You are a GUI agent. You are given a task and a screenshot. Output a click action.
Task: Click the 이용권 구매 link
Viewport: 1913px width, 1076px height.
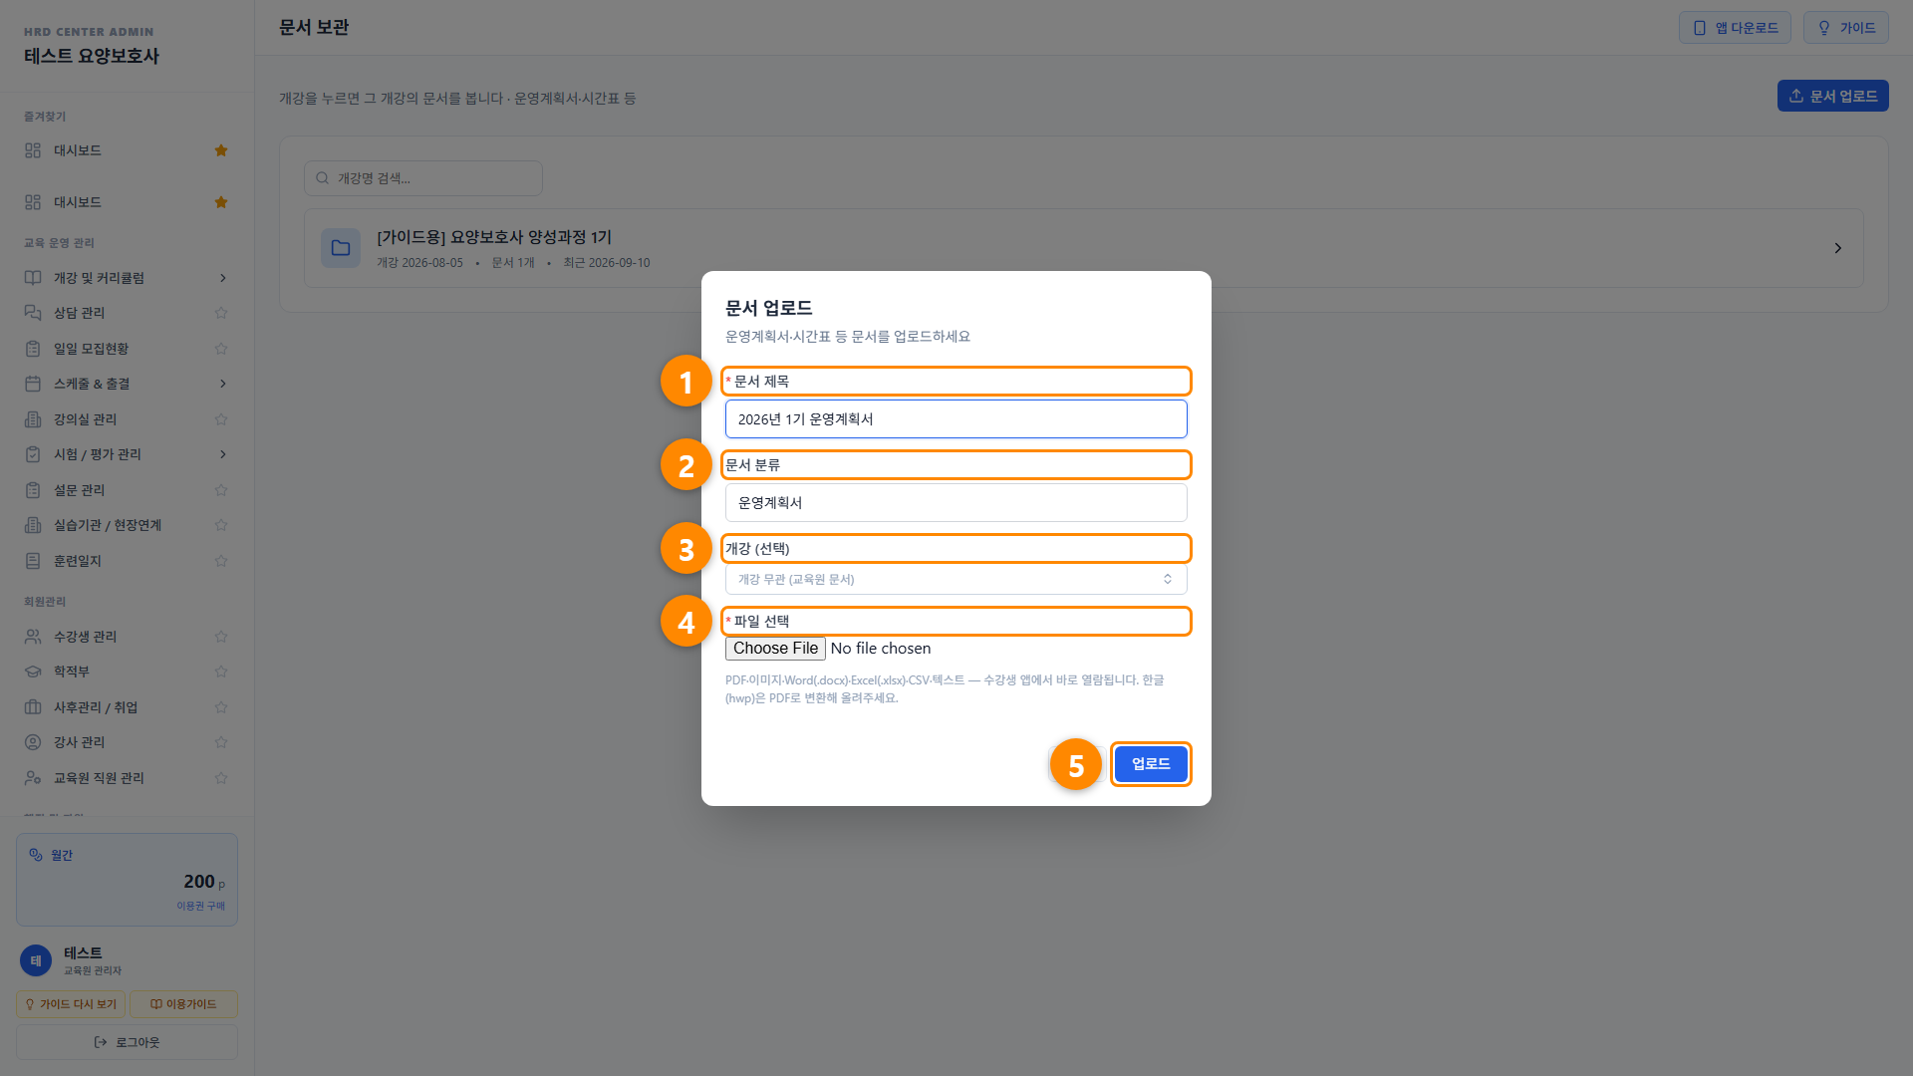(201, 906)
